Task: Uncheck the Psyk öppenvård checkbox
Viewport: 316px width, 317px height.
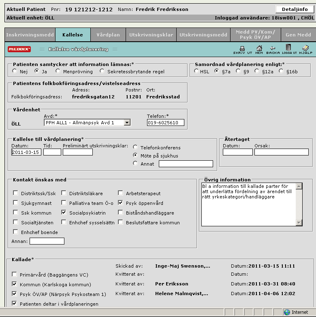Action: (120, 202)
